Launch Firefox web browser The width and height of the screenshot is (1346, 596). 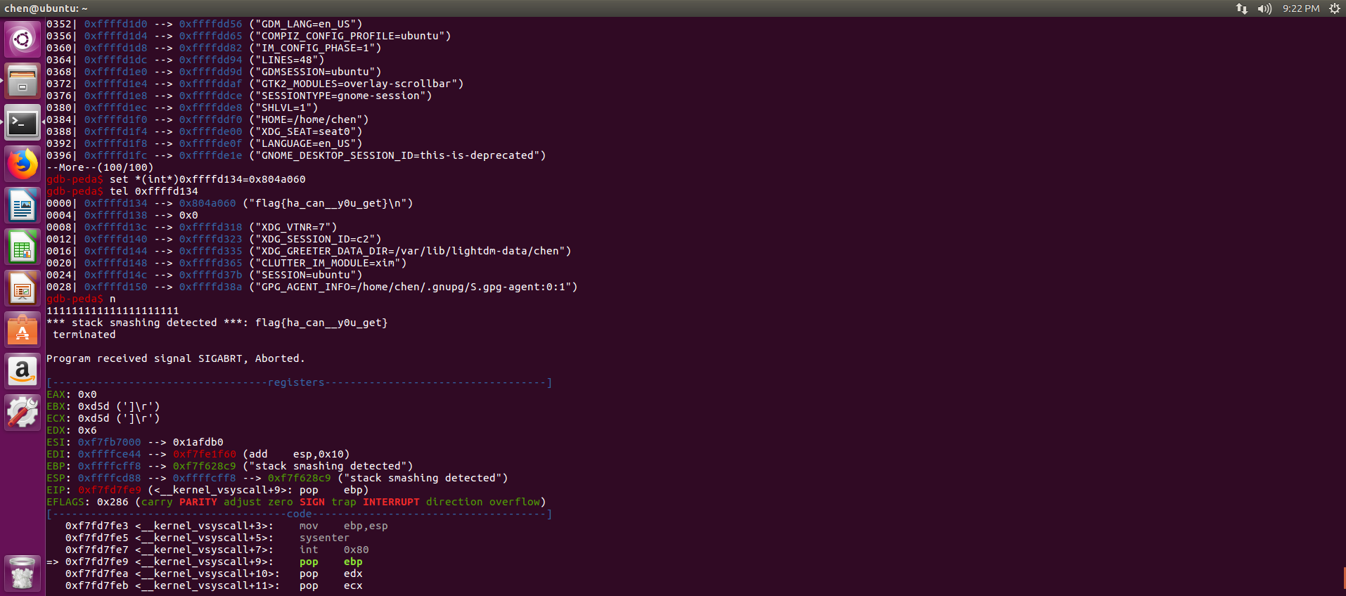pyautogui.click(x=23, y=164)
